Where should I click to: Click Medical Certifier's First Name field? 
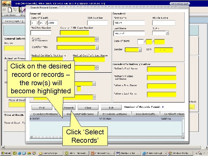tap(47, 59)
